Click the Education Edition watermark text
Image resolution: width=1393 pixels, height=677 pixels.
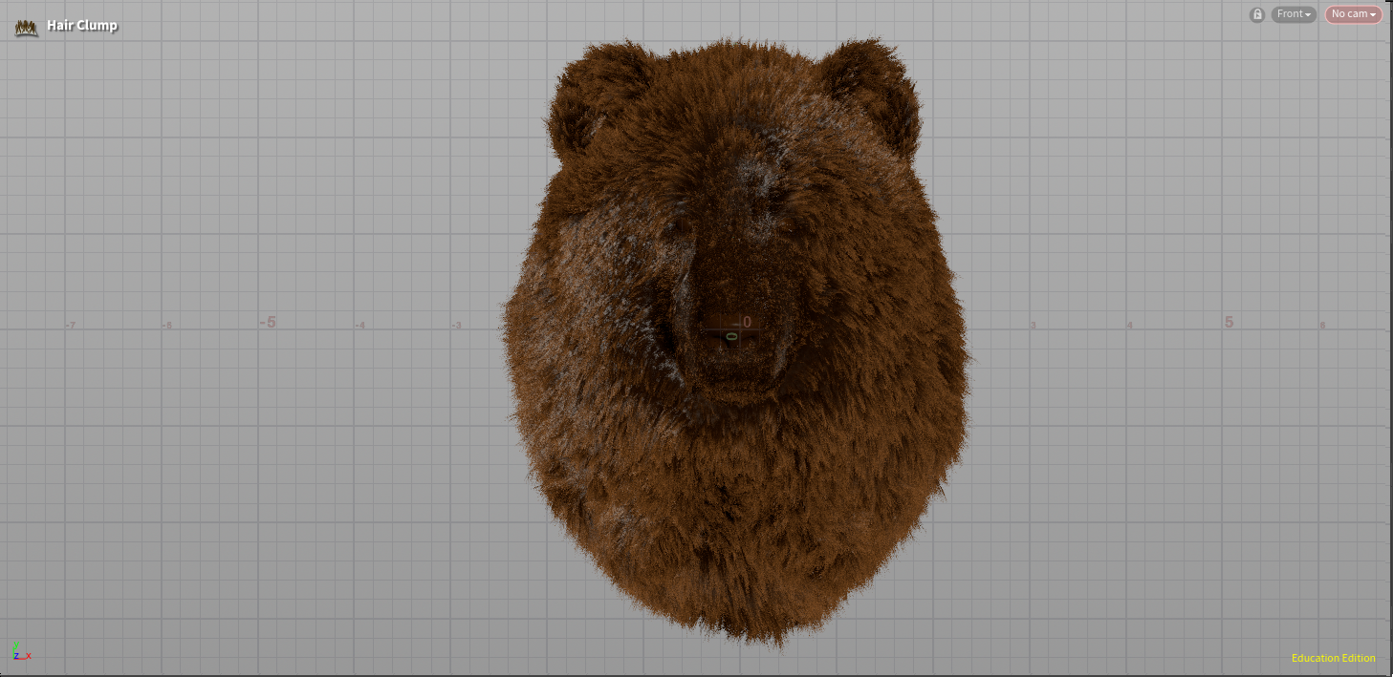pyautogui.click(x=1333, y=658)
